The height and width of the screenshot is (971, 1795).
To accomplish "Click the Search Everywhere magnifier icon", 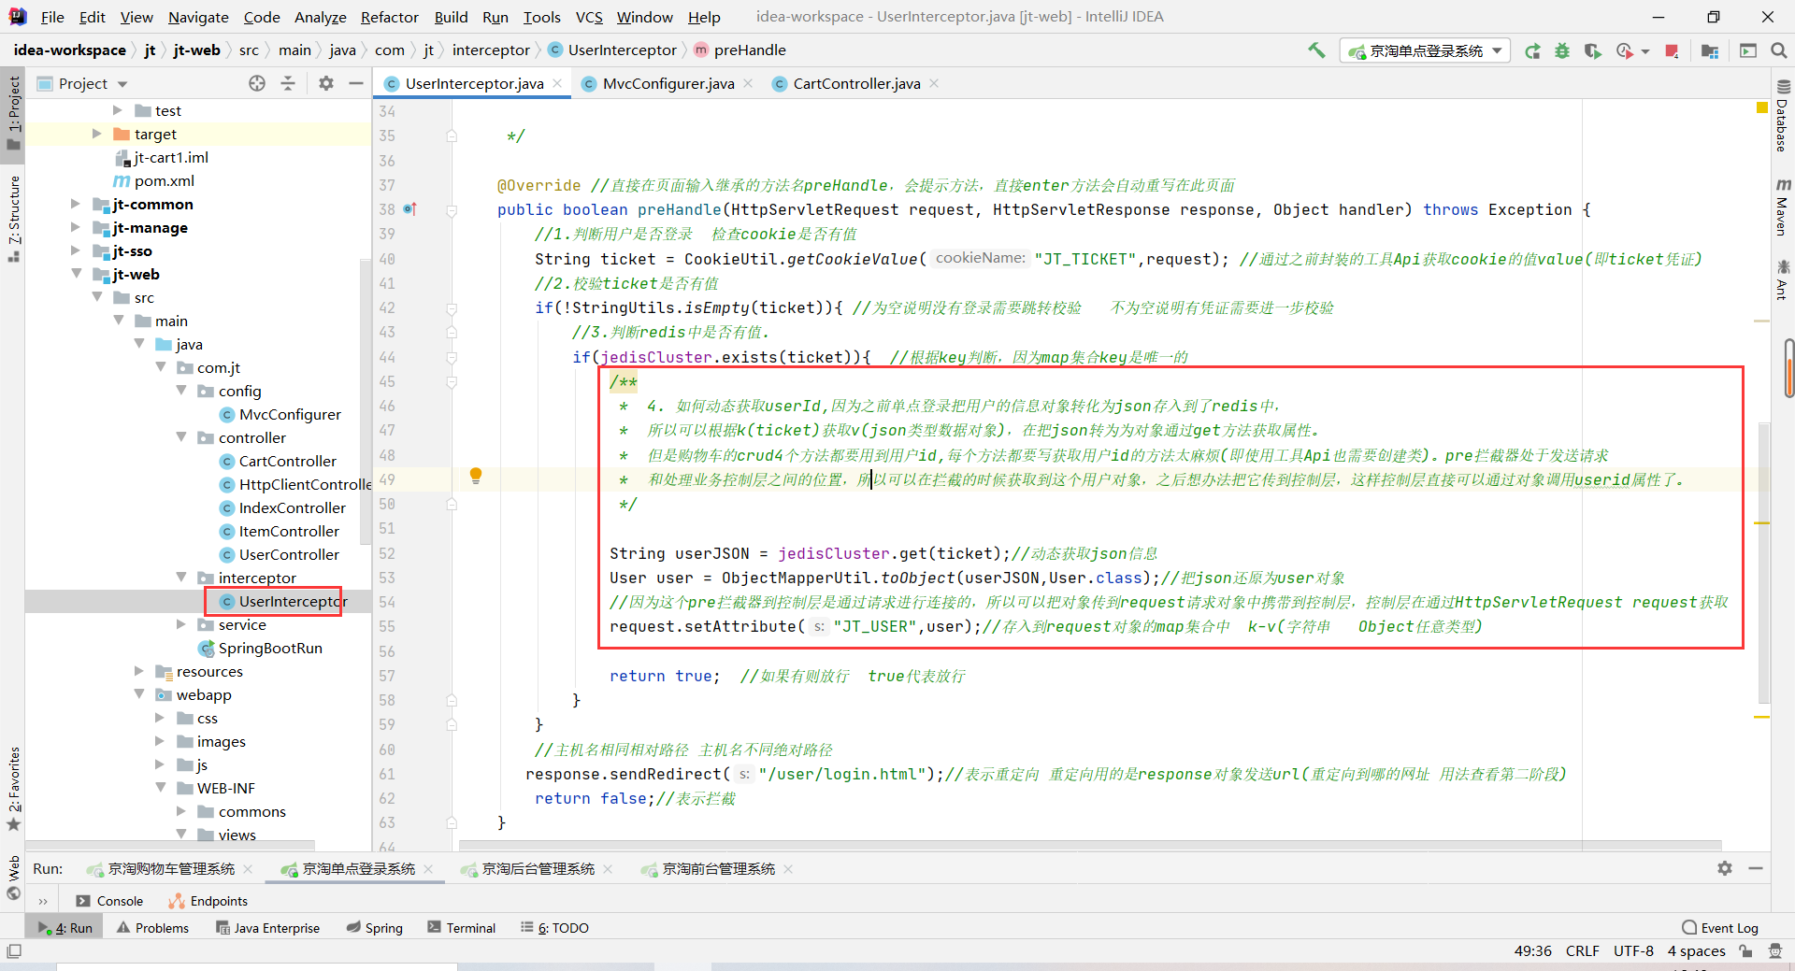I will (x=1778, y=50).
